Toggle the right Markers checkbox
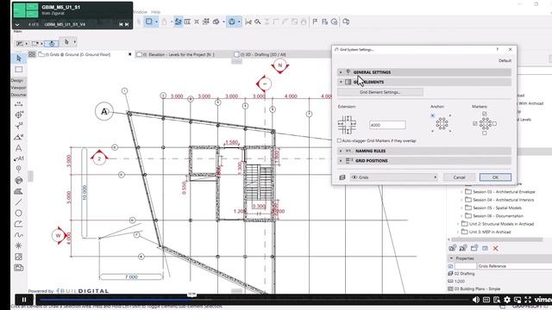This screenshot has width=552, height=310. click(x=494, y=124)
